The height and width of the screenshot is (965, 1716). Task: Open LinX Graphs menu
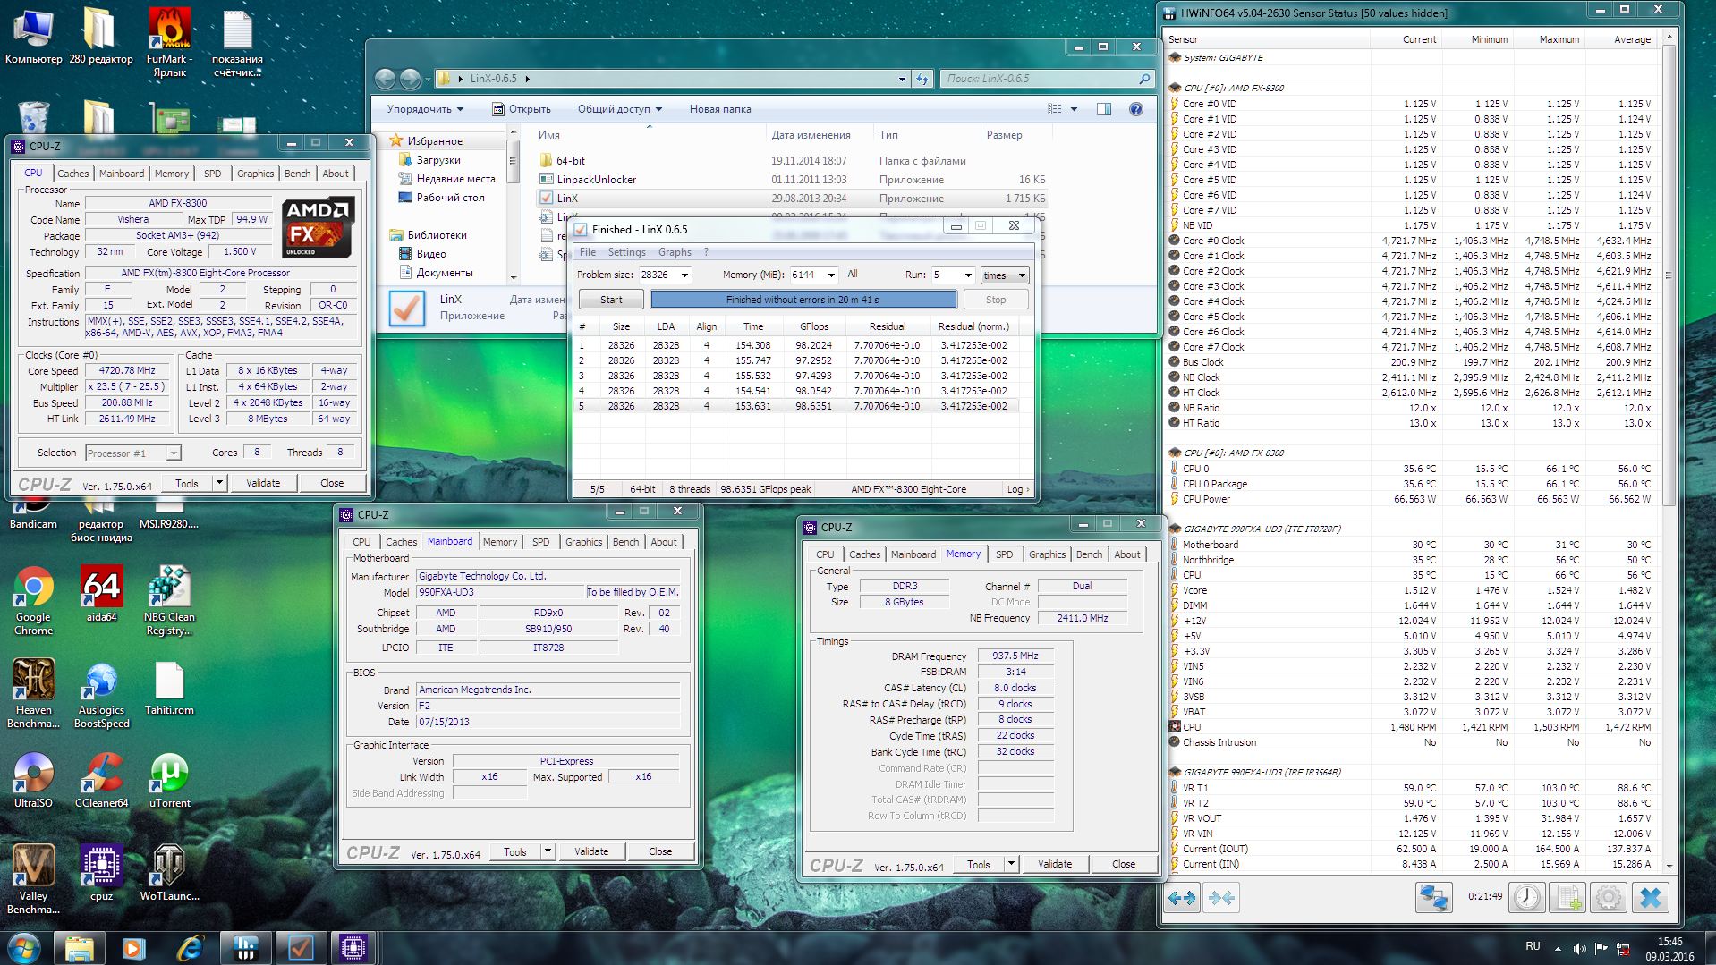tap(675, 252)
